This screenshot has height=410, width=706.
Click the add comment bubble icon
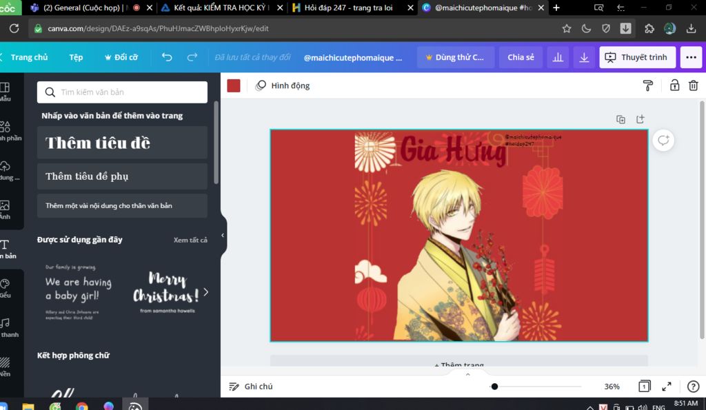[x=663, y=140]
